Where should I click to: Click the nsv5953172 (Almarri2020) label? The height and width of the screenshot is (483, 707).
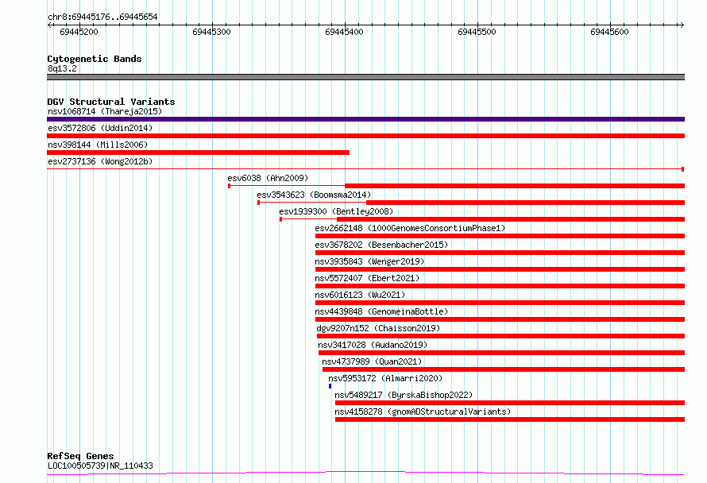coord(385,378)
